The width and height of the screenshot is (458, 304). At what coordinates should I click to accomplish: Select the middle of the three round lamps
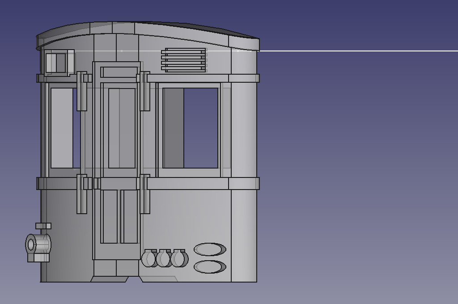pos(164,258)
